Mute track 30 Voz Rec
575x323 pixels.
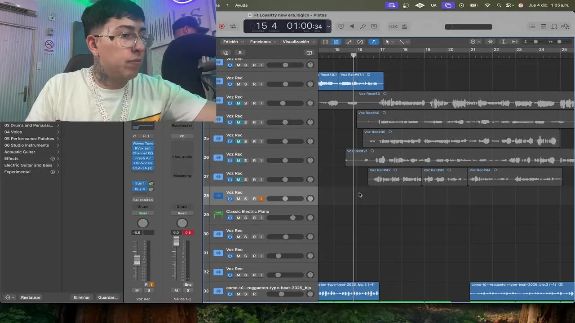[x=239, y=237]
